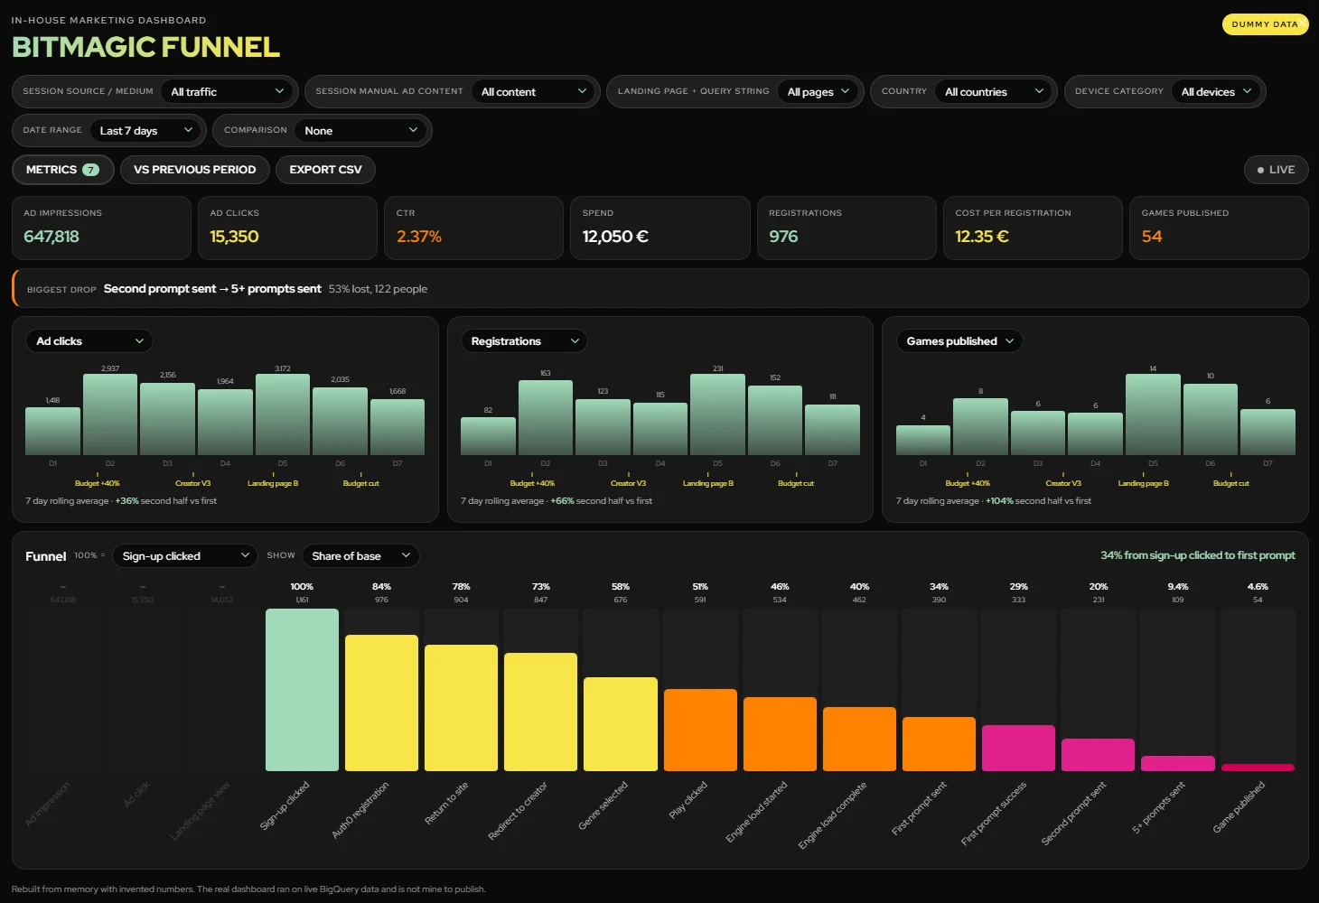The height and width of the screenshot is (903, 1319).
Task: Open the funnel Show 'Share of base' dropdown
Action: click(360, 555)
